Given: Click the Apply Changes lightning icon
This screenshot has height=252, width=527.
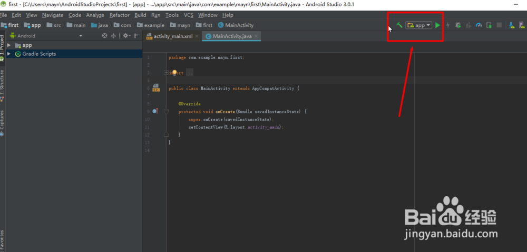Looking at the screenshot, I should click(447, 25).
